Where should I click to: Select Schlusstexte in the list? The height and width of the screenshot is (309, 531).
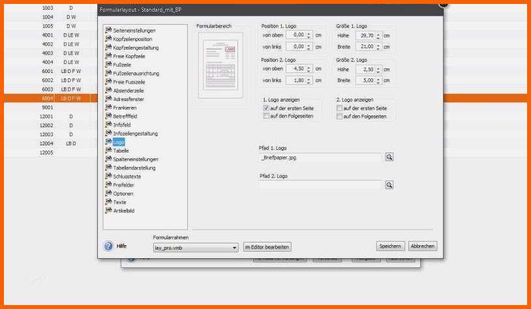pyautogui.click(x=127, y=176)
